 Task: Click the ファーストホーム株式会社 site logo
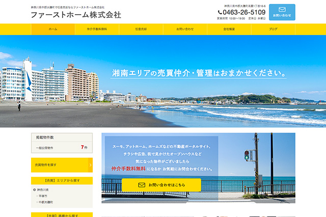tap(76, 15)
